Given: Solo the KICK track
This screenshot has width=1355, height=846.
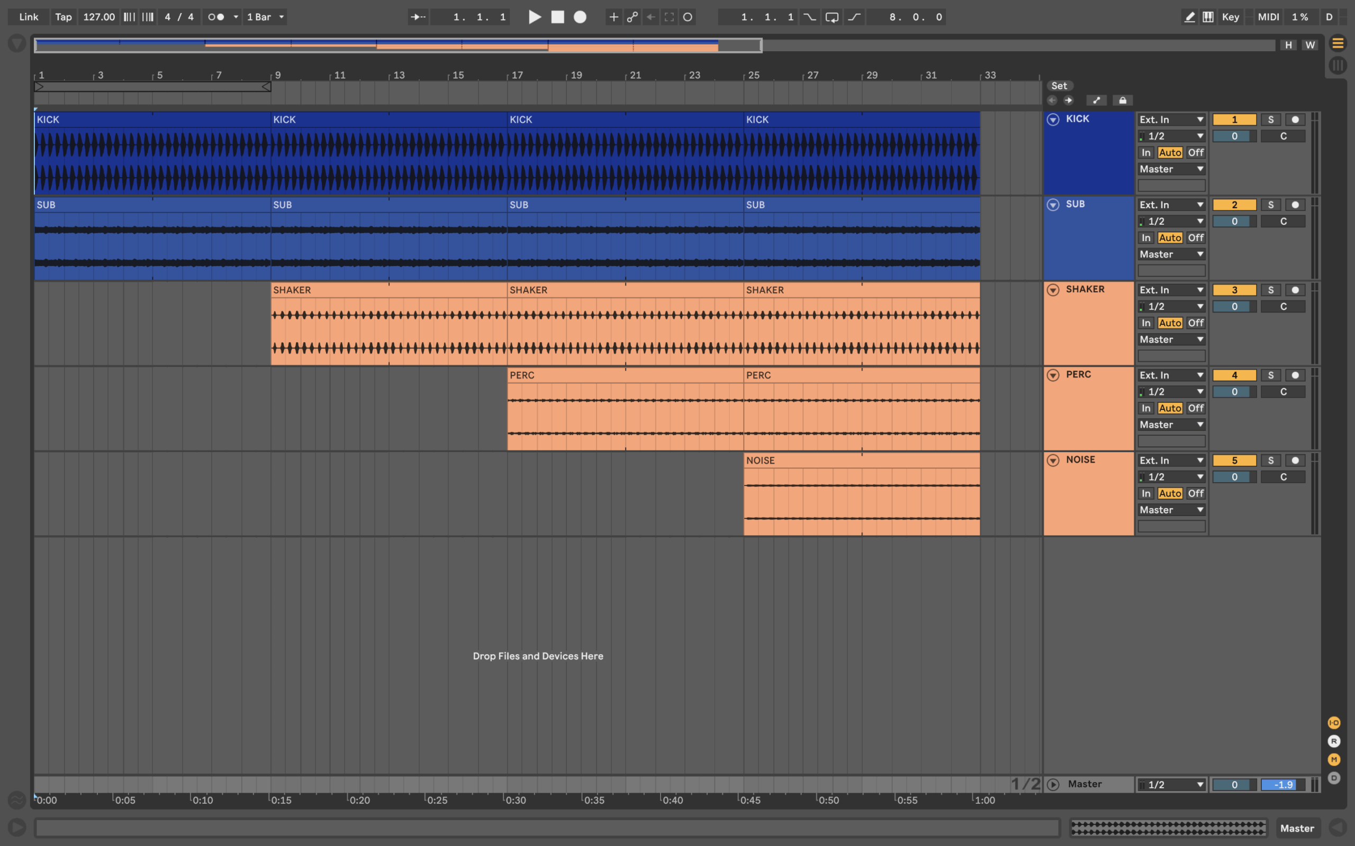Looking at the screenshot, I should pyautogui.click(x=1270, y=119).
